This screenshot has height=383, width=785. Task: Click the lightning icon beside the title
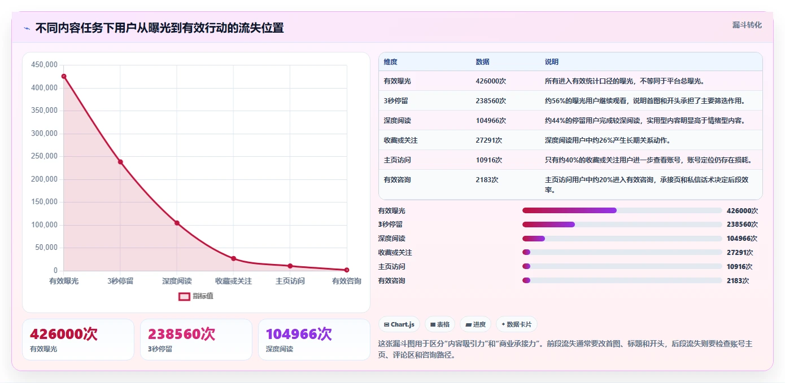coord(27,28)
